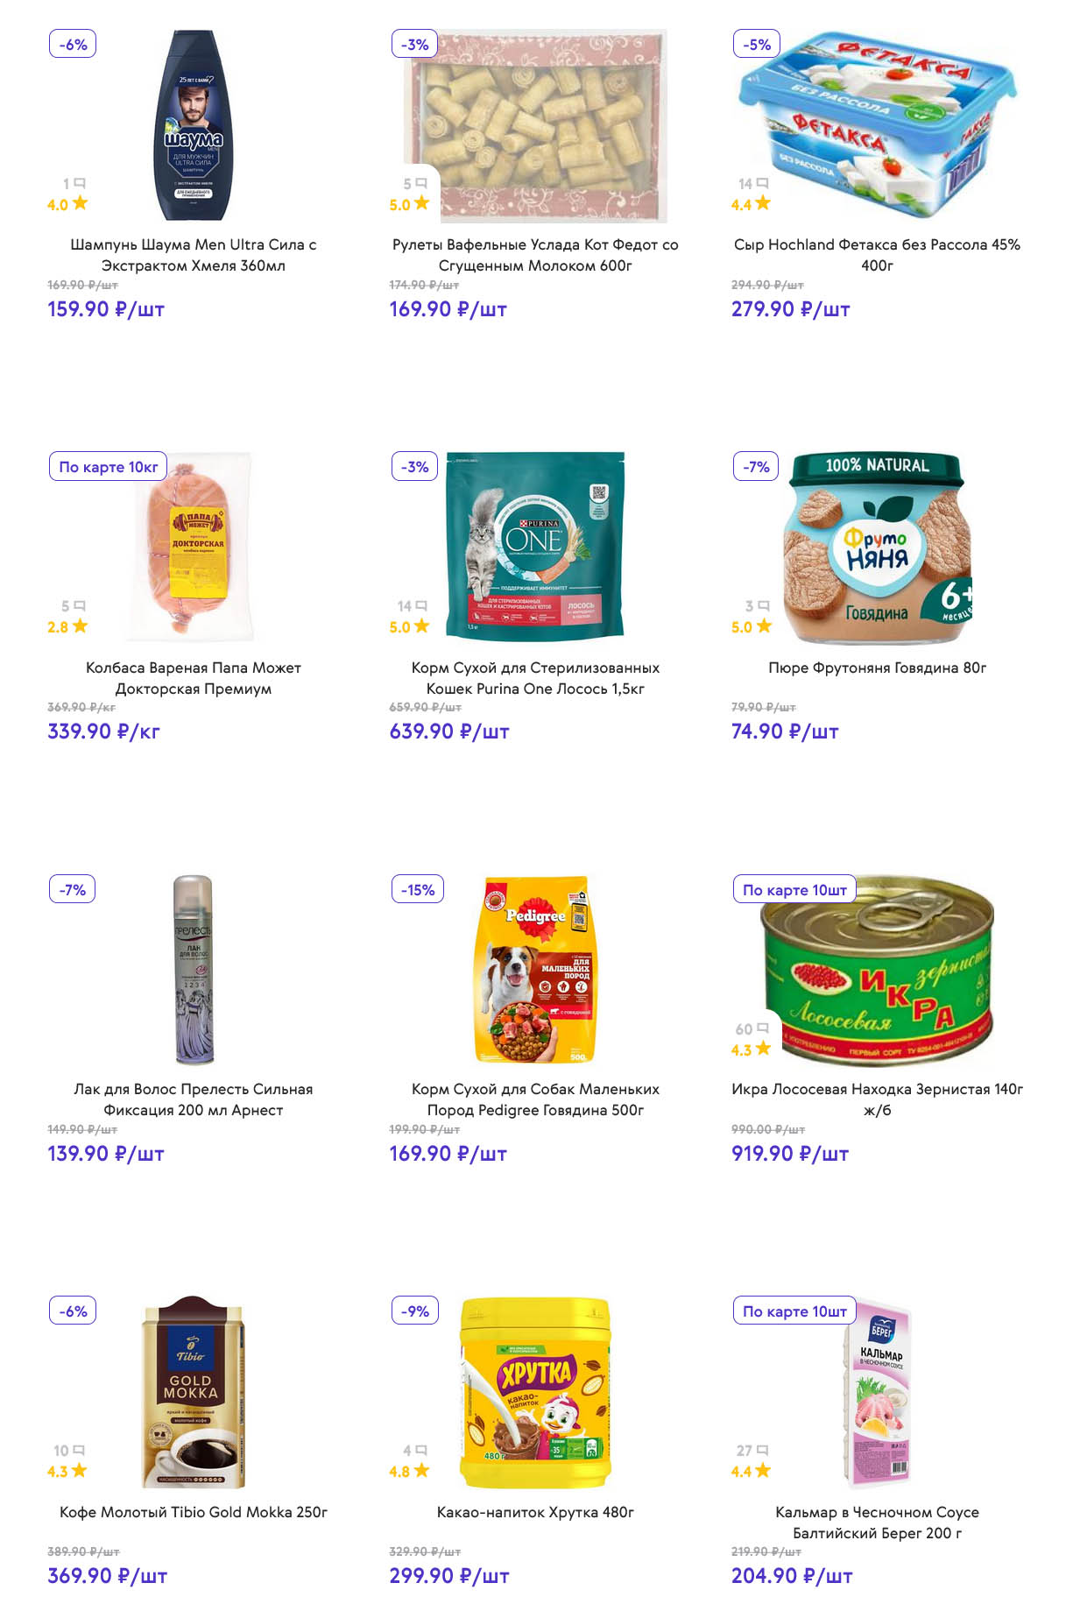
Task: Click the Пюре Фрутоняня Говядина 80г title
Action: pos(877,668)
